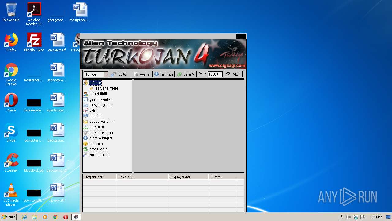Screen dimensions: 392x221
Task: Click the server ayarlari gear icon
Action: [x=85, y=133]
